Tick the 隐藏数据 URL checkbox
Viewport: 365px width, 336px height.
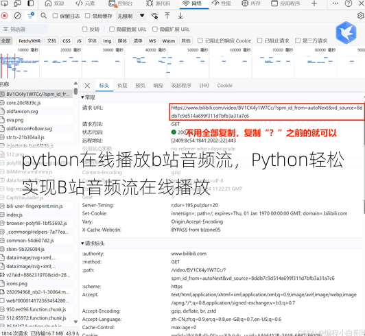112,29
